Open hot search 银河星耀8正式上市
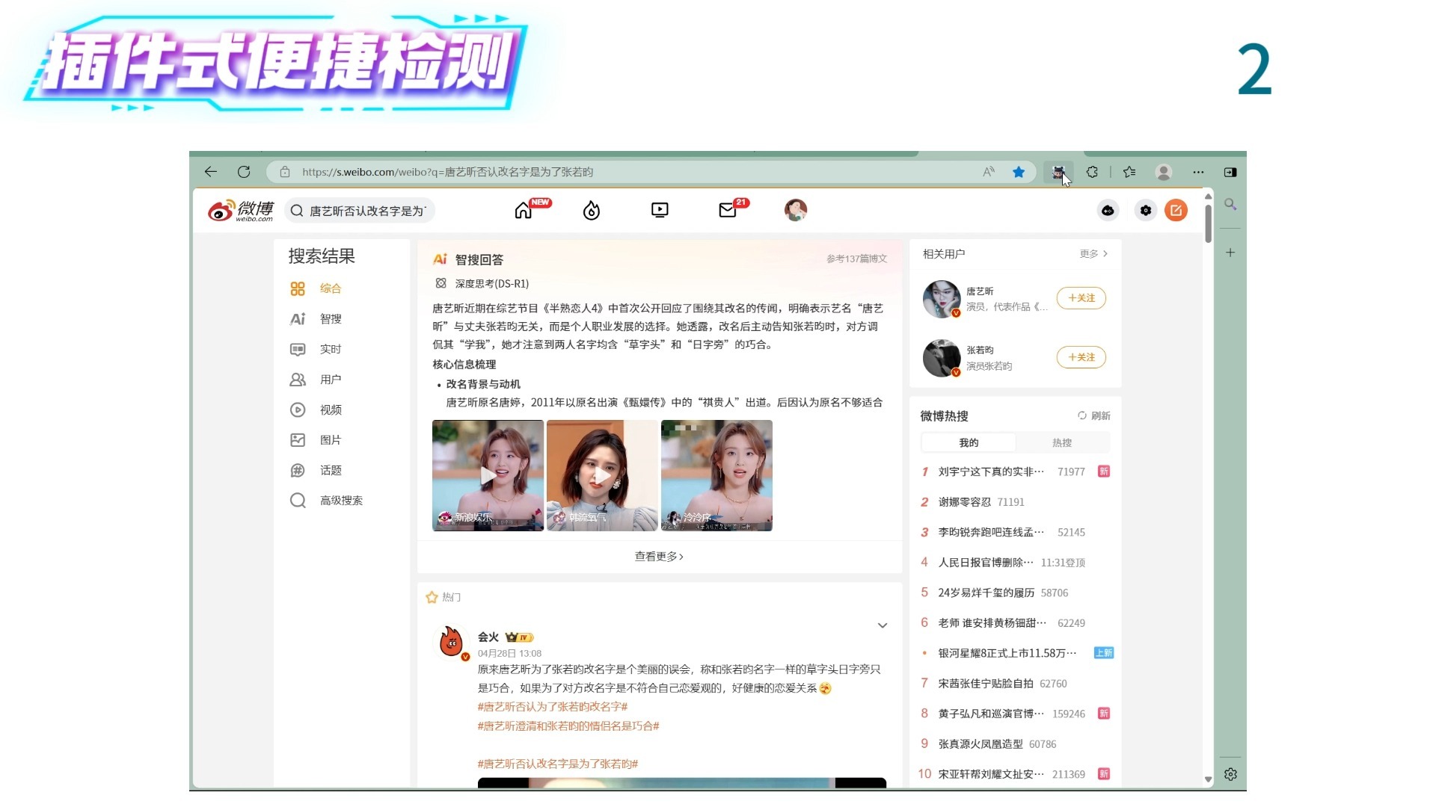Screen dimensions: 1436x807 pos(1007,653)
